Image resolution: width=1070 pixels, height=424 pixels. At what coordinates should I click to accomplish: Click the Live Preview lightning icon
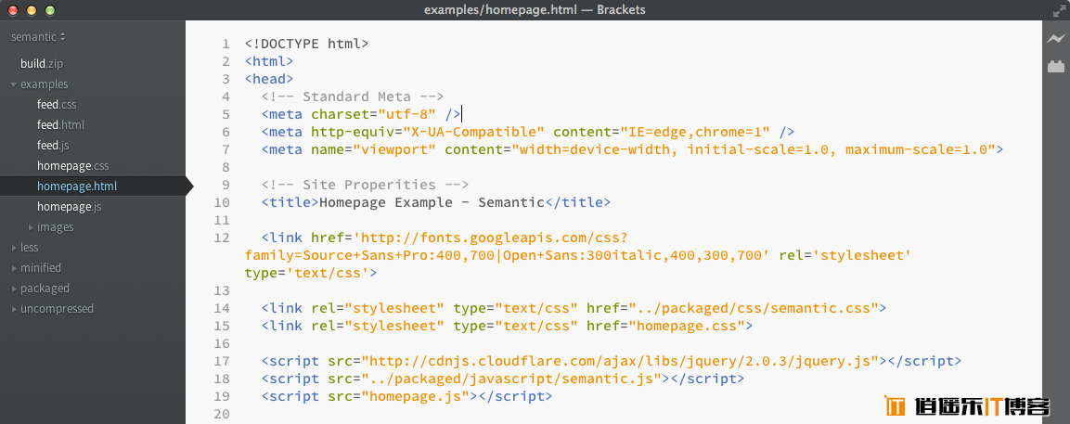click(1056, 39)
